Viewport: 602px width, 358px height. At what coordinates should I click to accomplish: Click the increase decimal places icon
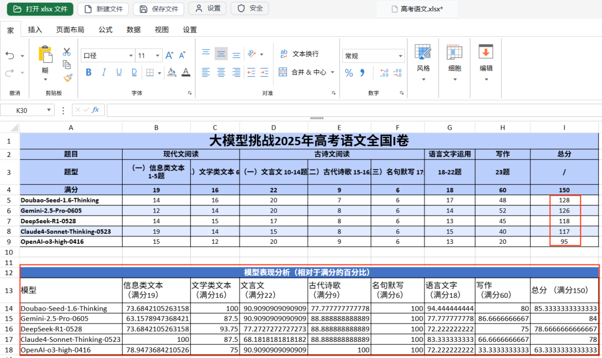coord(383,72)
